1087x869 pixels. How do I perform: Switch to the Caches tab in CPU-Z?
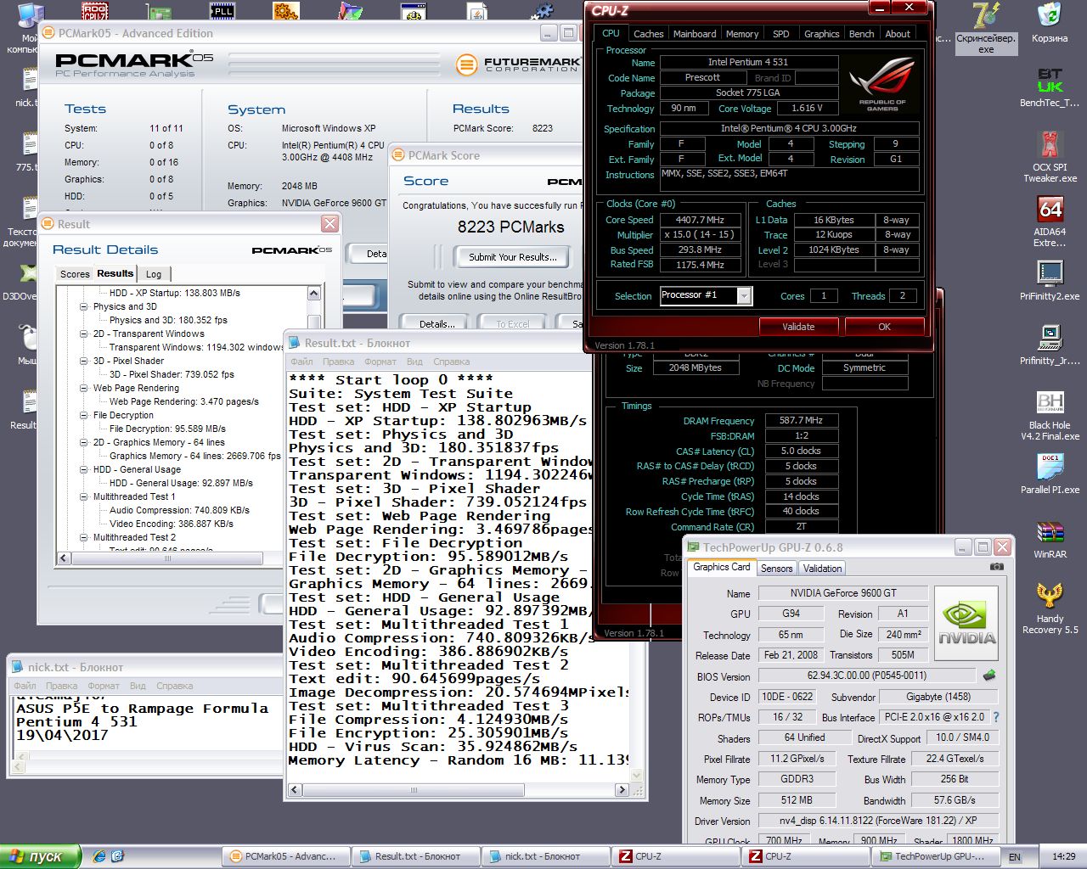point(648,34)
